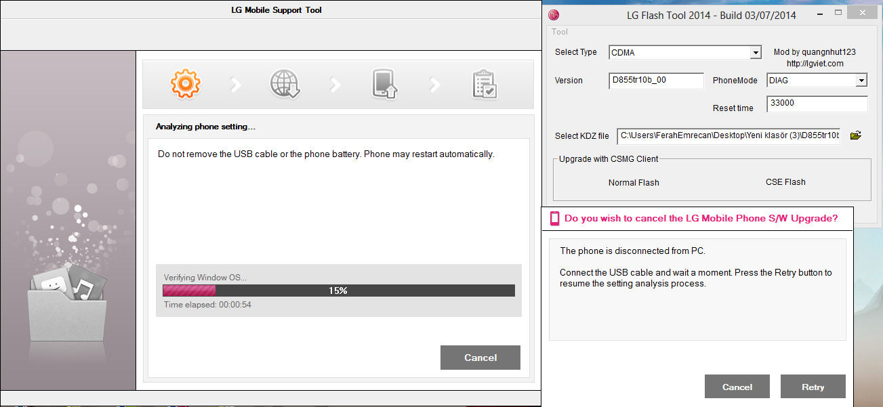Click the 'Analyzing phone setting...' heading
This screenshot has width=883, height=407.
(205, 127)
